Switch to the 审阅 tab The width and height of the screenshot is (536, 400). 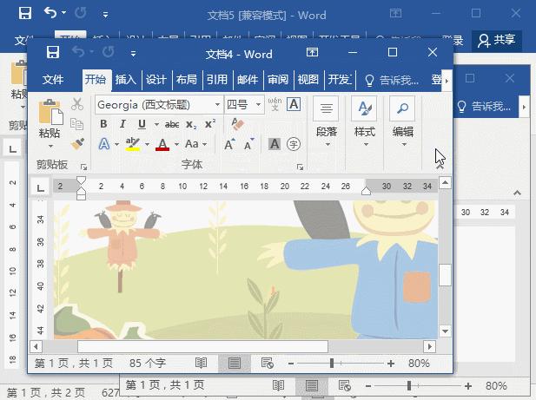point(278,80)
